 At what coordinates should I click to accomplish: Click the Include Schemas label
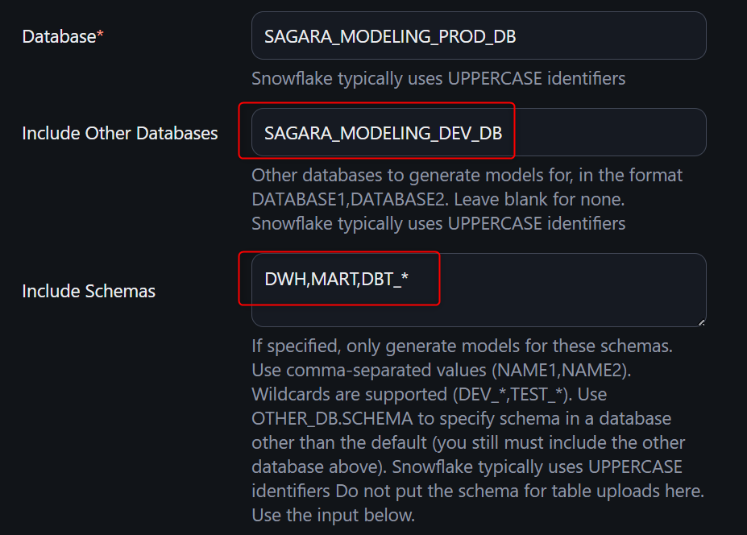pyautogui.click(x=89, y=291)
